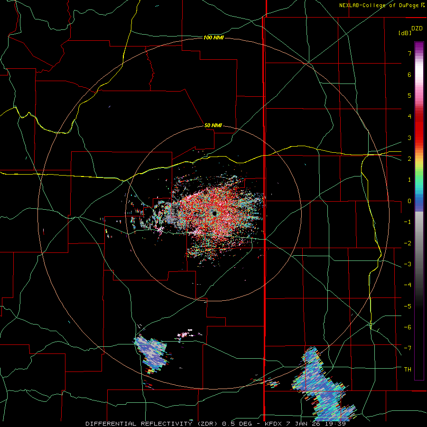
Task: Click the -2 value on the color scale
Action: click(x=408, y=243)
